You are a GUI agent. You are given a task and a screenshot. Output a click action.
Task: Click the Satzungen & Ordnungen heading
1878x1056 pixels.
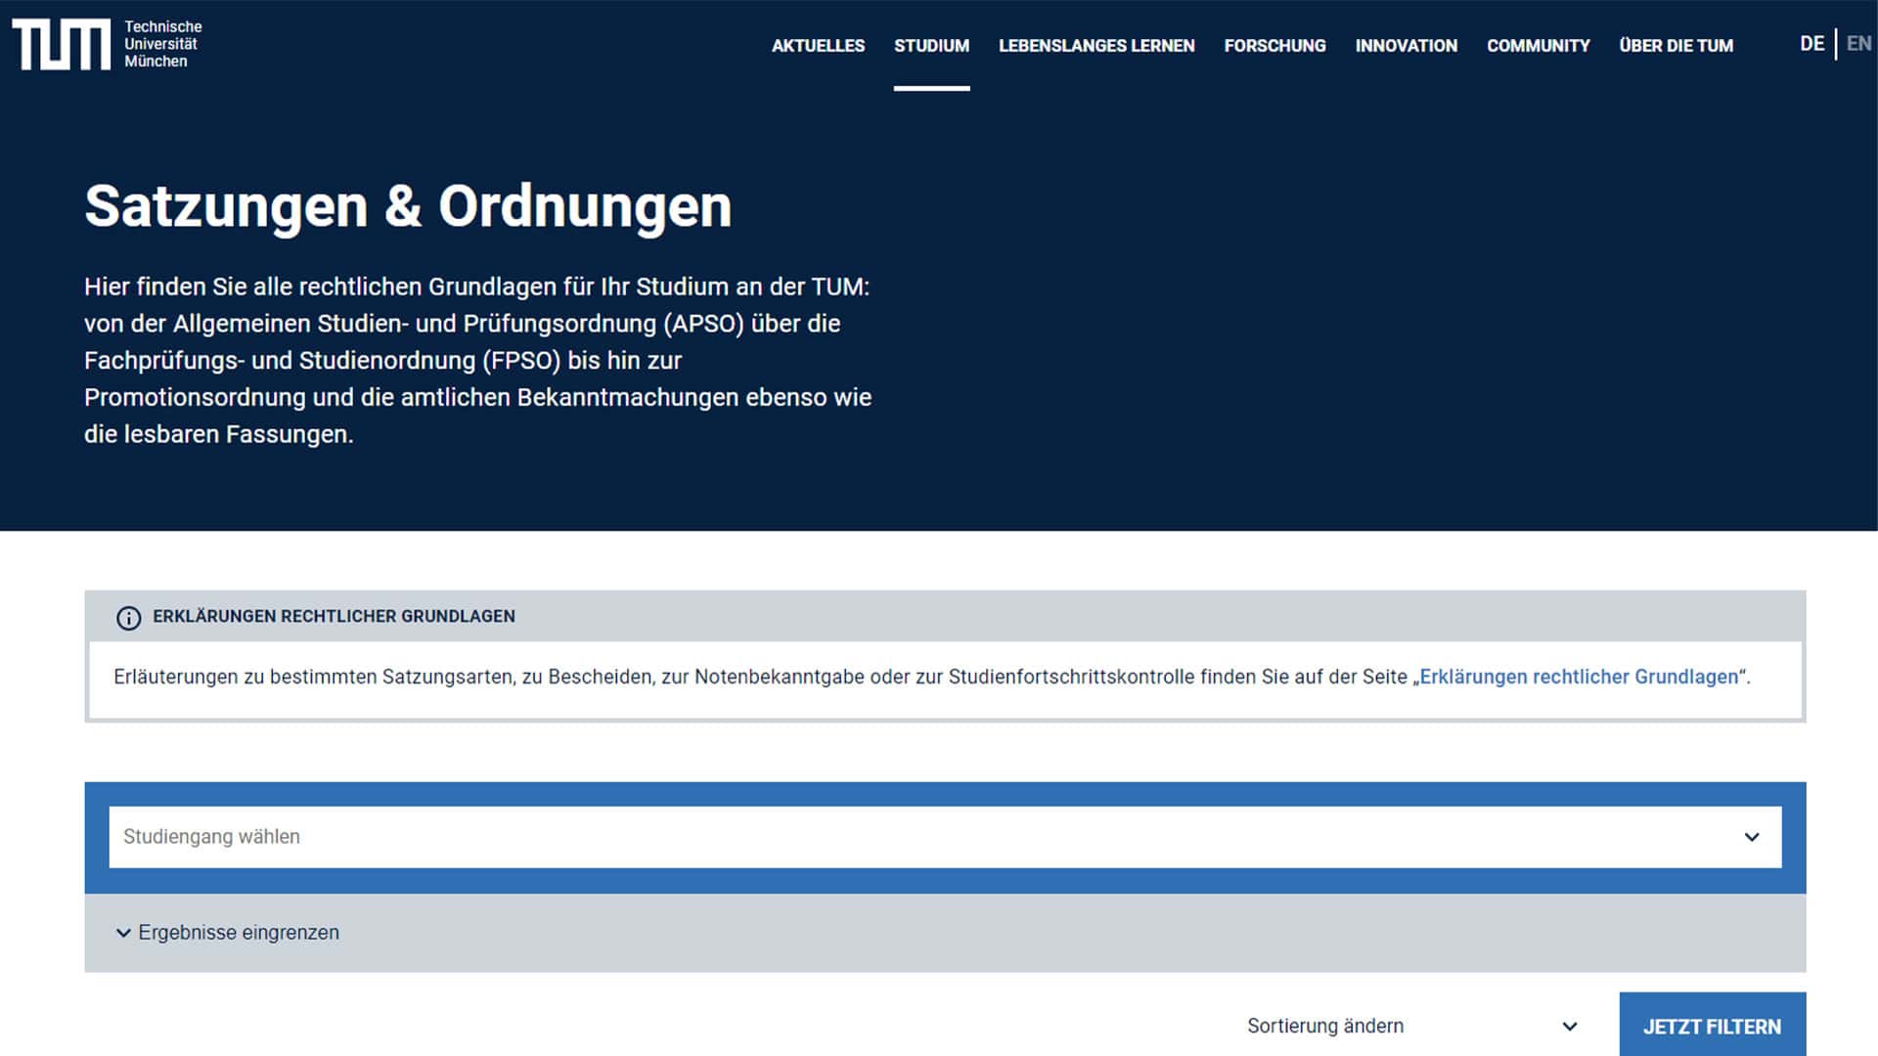coord(408,207)
